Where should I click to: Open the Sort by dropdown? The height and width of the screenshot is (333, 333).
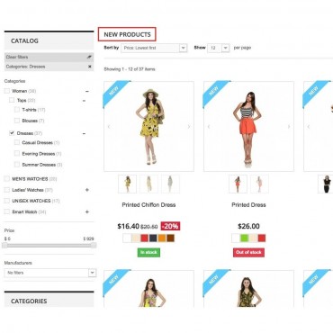coord(154,48)
